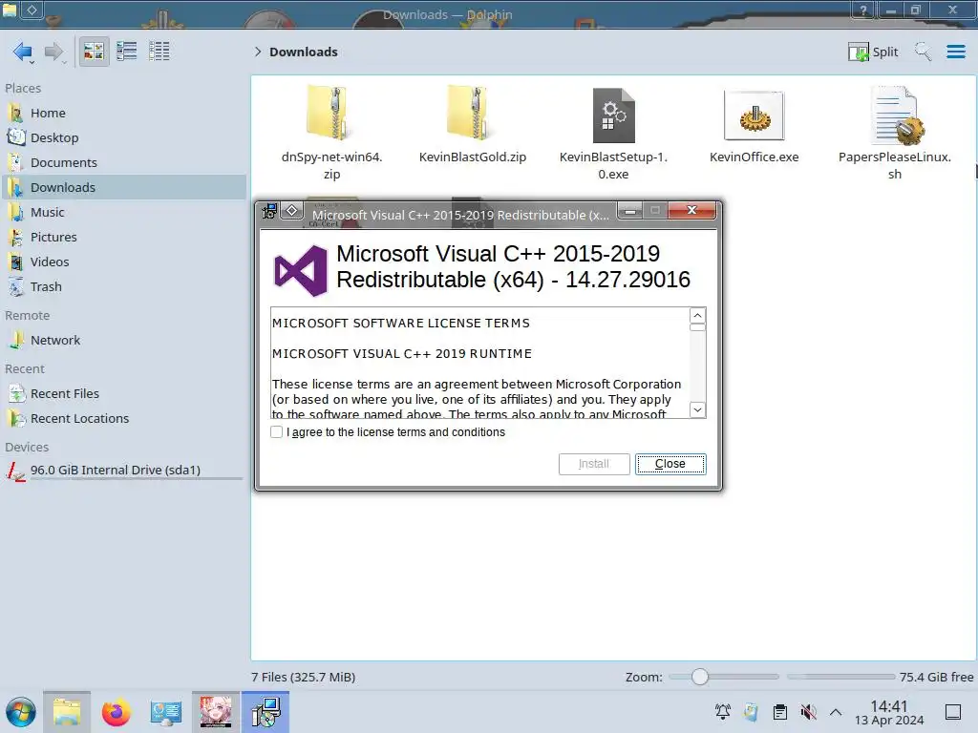This screenshot has width=978, height=733.
Task: Open Music in Places panel
Action: coord(123,213)
